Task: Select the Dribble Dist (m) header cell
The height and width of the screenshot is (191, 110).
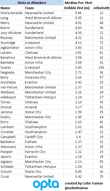Action: tap(78, 8)
